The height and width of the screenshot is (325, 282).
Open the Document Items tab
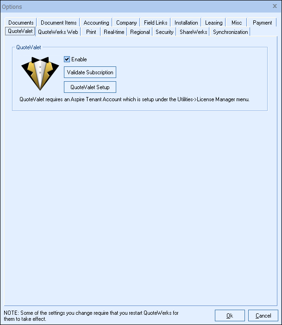[59, 23]
